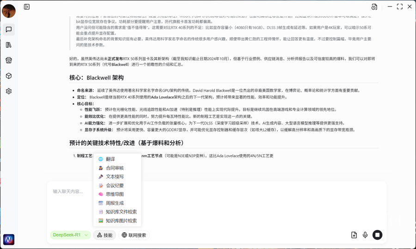The image size is (416, 249).
Task: Toggle 联网搜索 web search
Action: [x=134, y=235]
